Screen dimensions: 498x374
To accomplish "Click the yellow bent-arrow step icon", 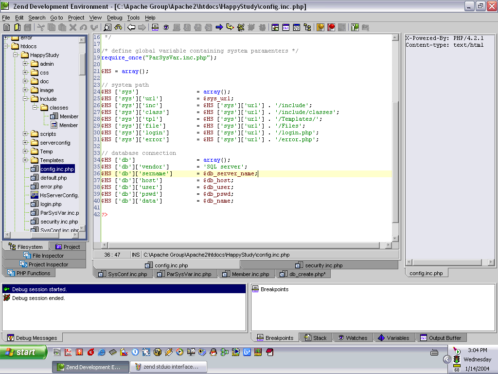I will tap(230, 27).
